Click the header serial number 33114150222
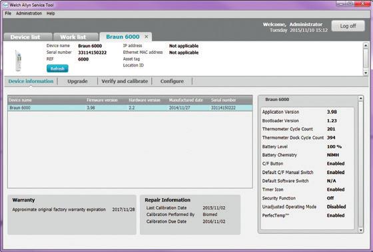 (x=92, y=53)
